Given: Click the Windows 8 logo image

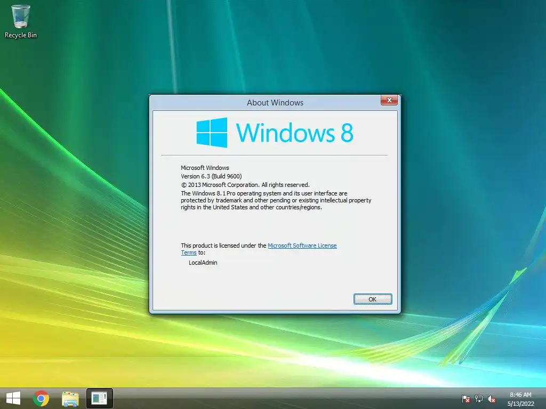Looking at the screenshot, I should (x=275, y=133).
